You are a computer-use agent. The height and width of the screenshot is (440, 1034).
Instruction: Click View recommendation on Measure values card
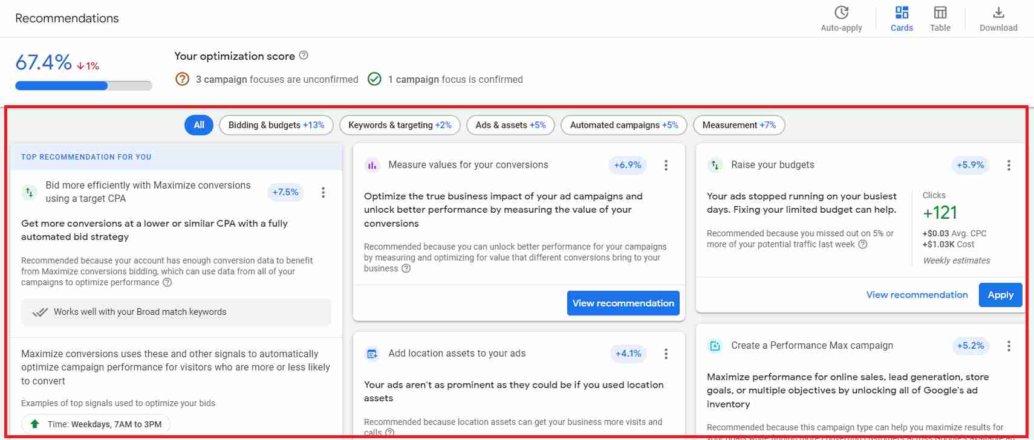623,303
